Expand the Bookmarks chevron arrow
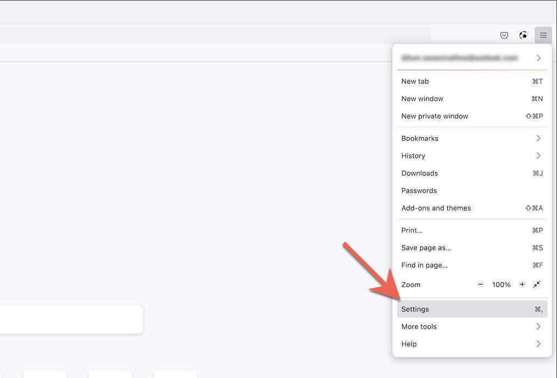Viewport: 557px width, 378px height. click(x=539, y=138)
